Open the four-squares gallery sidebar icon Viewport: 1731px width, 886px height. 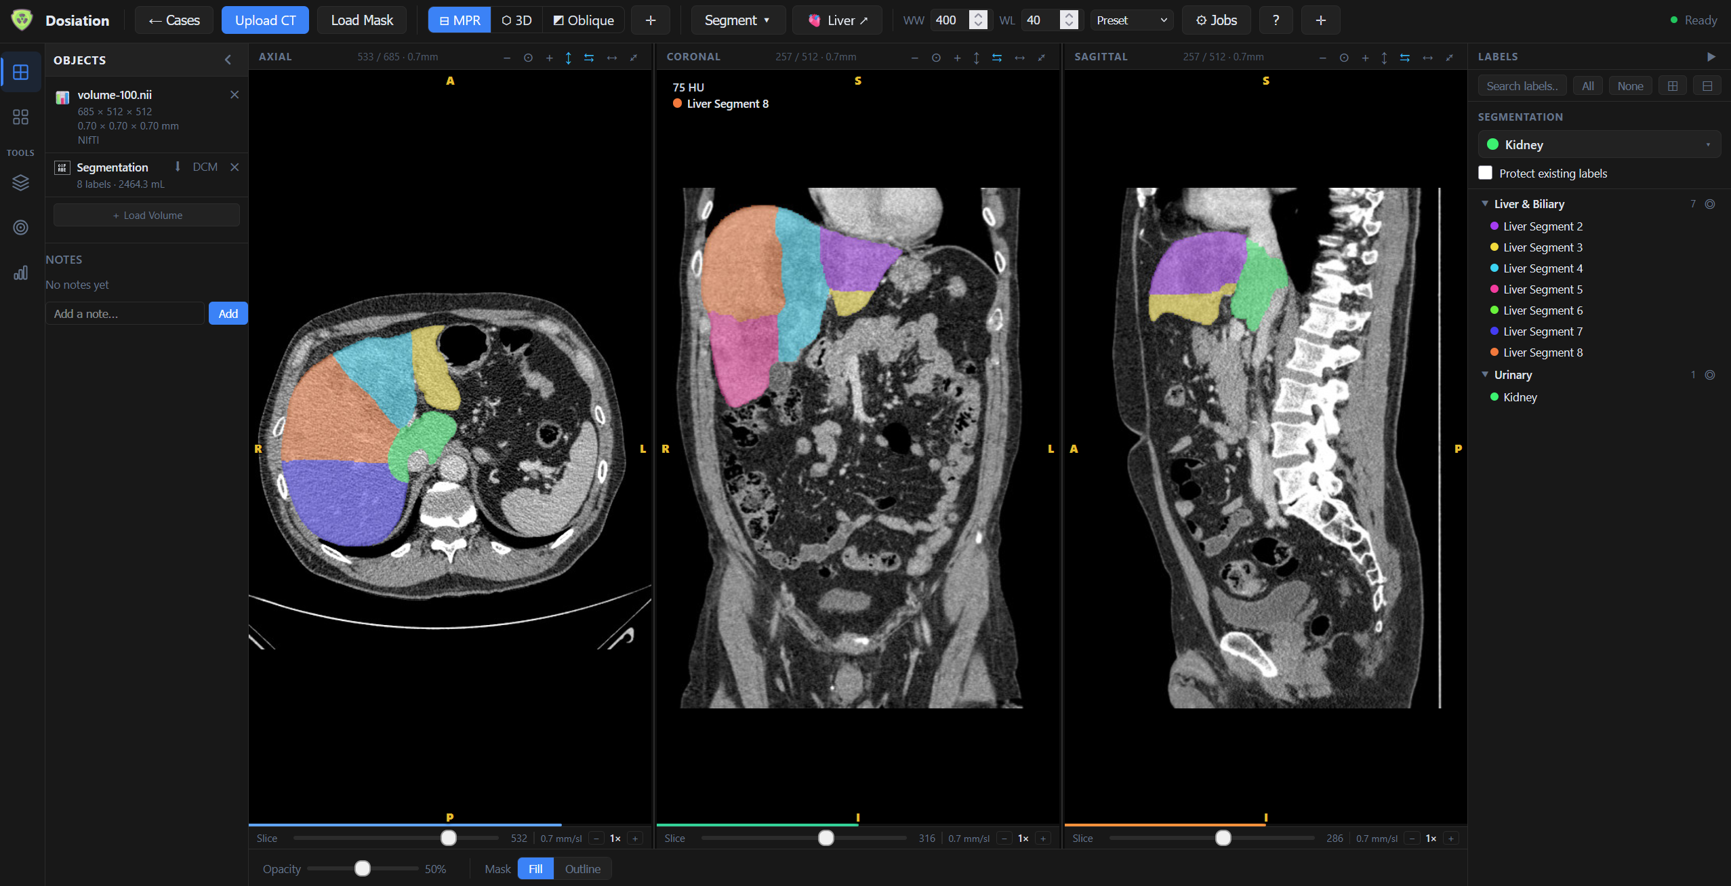tap(21, 117)
